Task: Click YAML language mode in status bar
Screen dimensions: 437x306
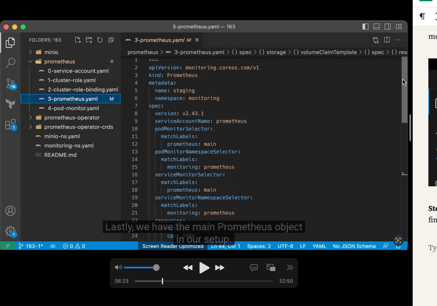Action: [319, 246]
